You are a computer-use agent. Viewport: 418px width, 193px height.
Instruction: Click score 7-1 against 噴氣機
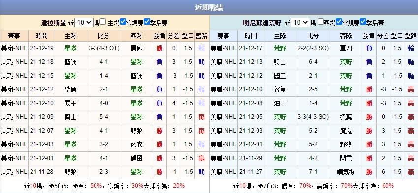tap(313, 172)
